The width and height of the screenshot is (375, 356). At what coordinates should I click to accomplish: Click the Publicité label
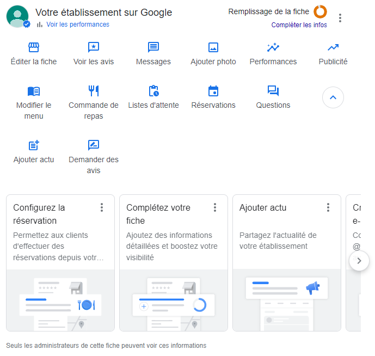(333, 62)
